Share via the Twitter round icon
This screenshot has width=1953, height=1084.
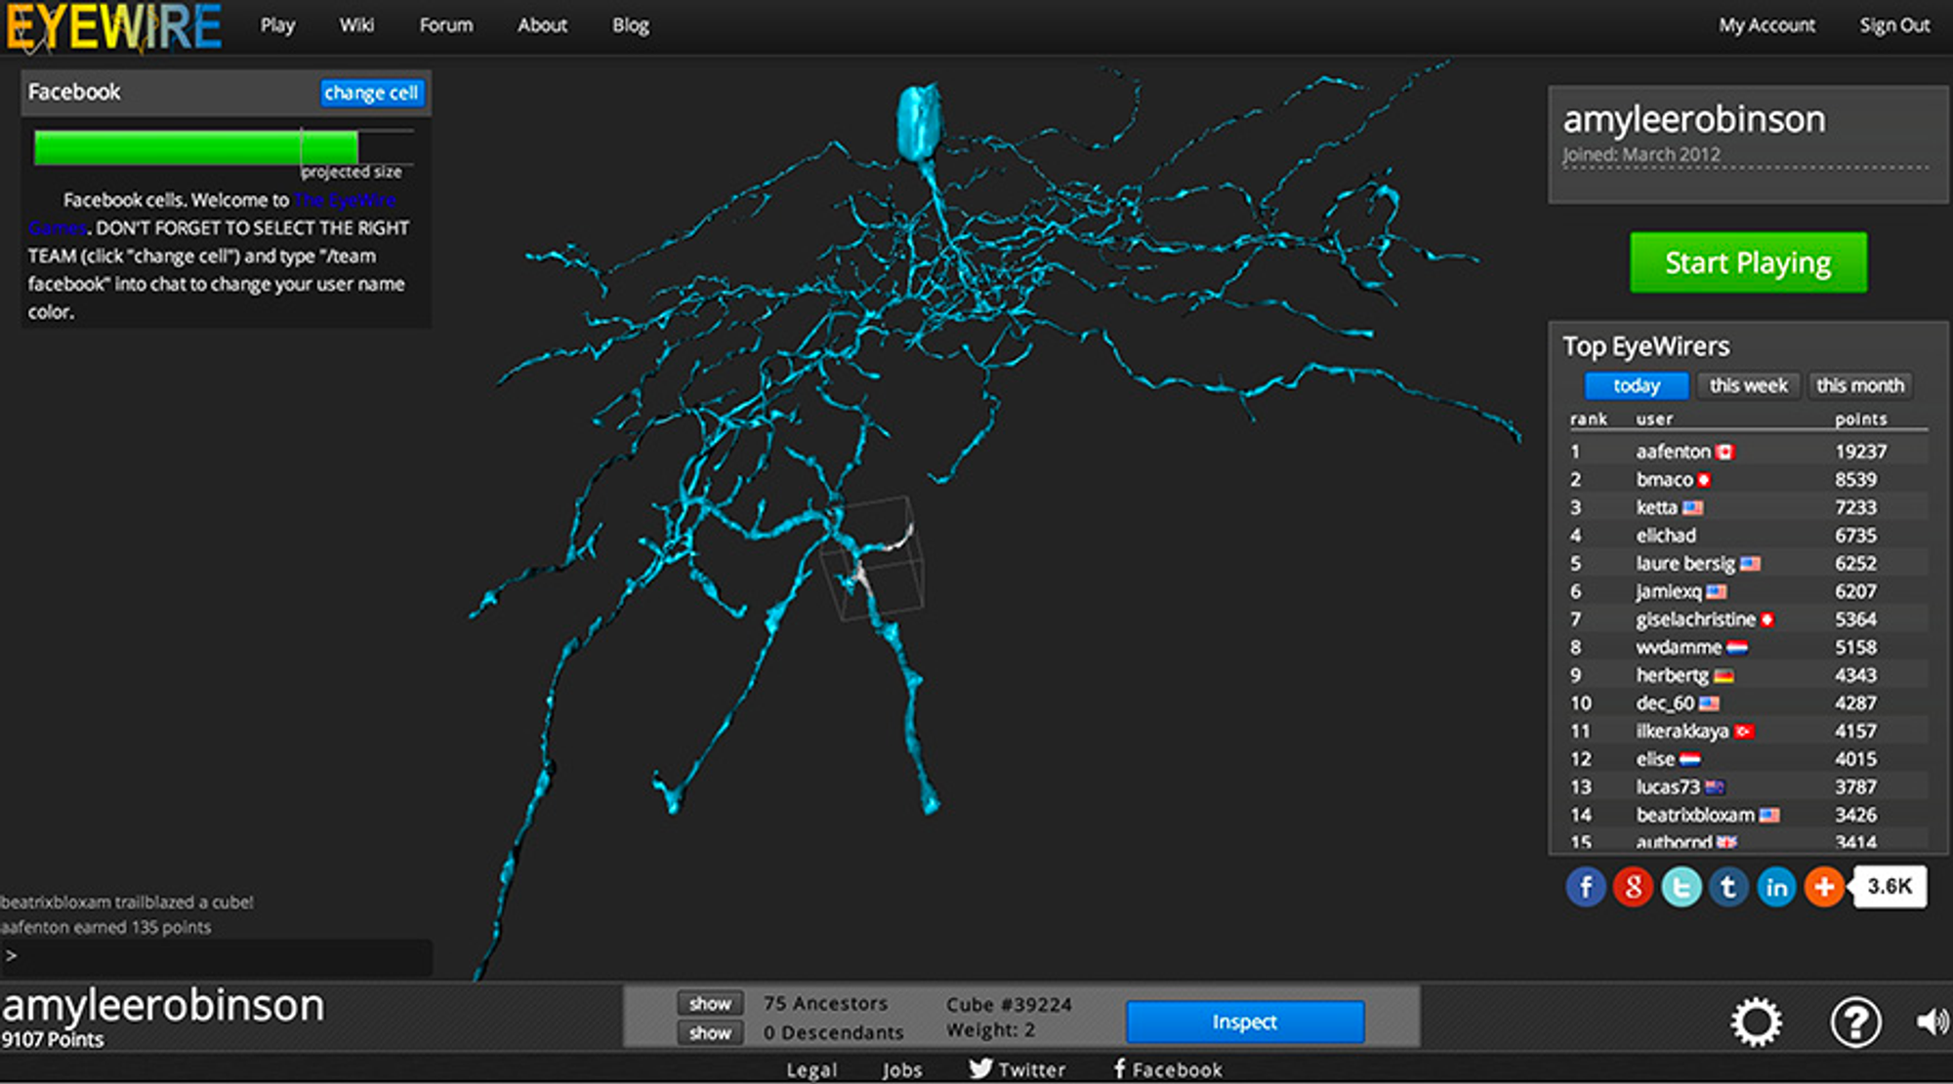tap(1681, 887)
